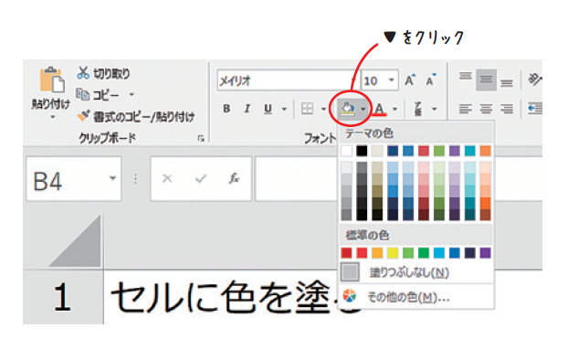Pick green theme color swatch in top row
568x339 pixels.
[439, 151]
